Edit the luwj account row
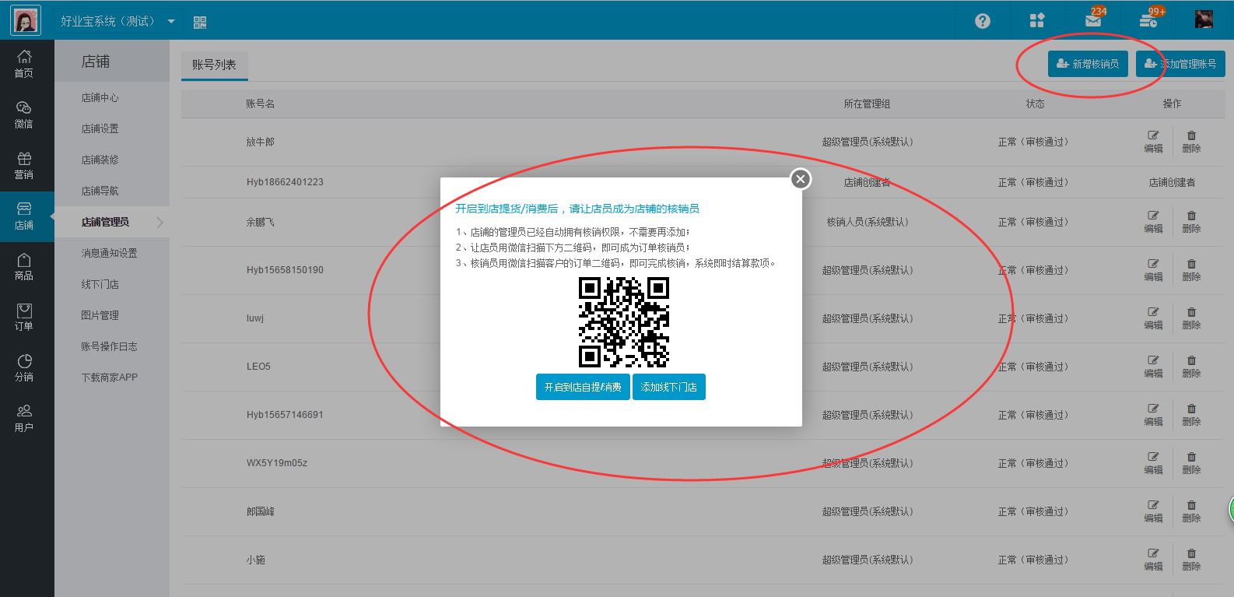 click(1153, 318)
